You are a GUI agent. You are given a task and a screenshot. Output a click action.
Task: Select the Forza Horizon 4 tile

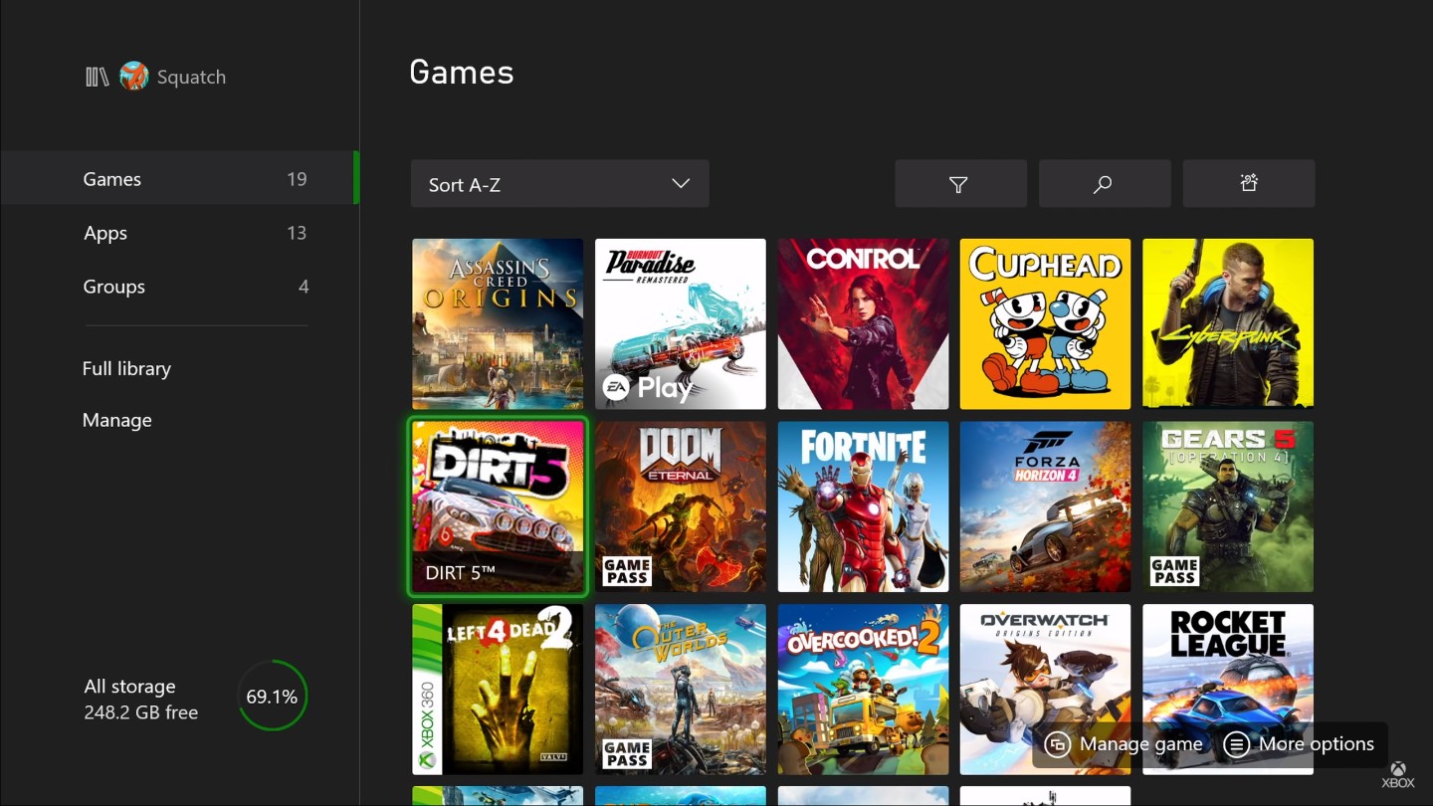(1045, 506)
